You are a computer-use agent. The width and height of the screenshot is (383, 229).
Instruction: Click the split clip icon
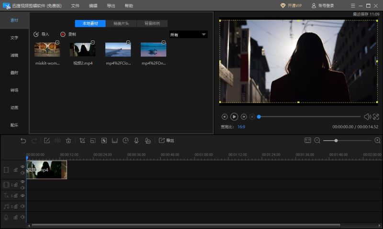57,141
